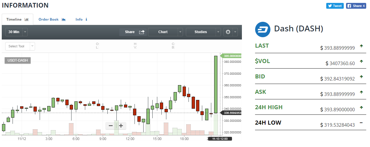Click the chart settings gear icon
The height and width of the screenshot is (147, 370).
coord(228,32)
